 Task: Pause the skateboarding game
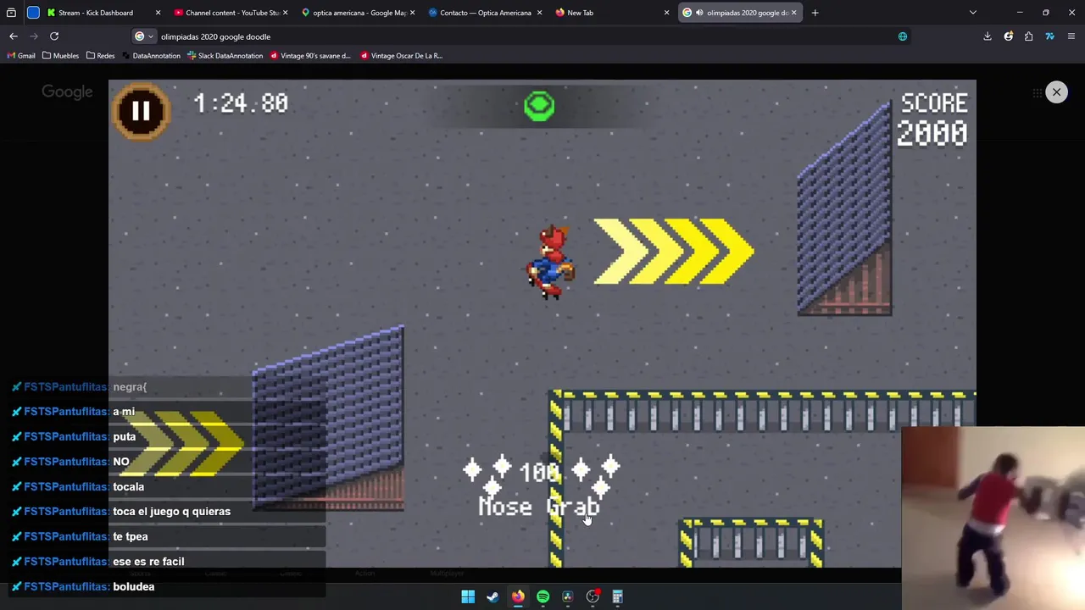(141, 111)
